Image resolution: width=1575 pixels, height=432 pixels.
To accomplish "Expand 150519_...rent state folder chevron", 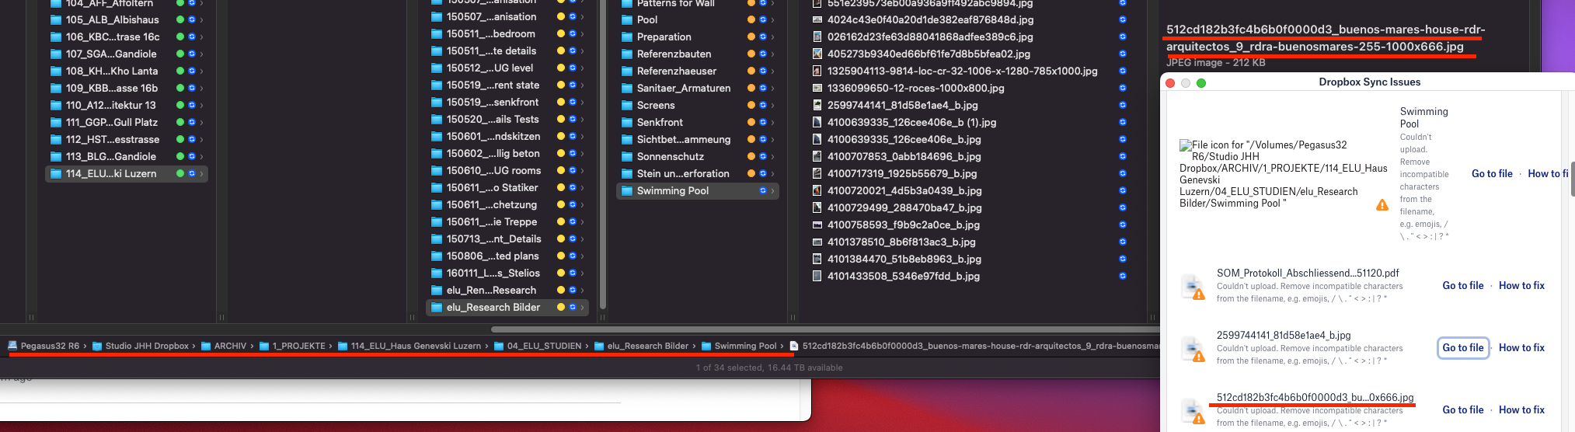I will tap(582, 85).
